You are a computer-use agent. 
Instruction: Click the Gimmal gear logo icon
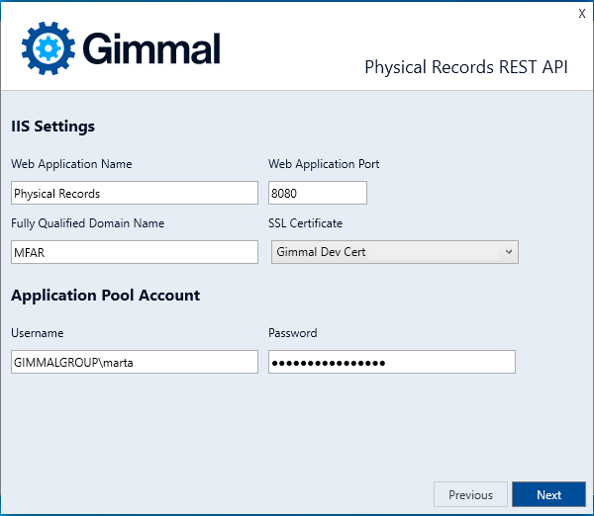click(x=49, y=49)
